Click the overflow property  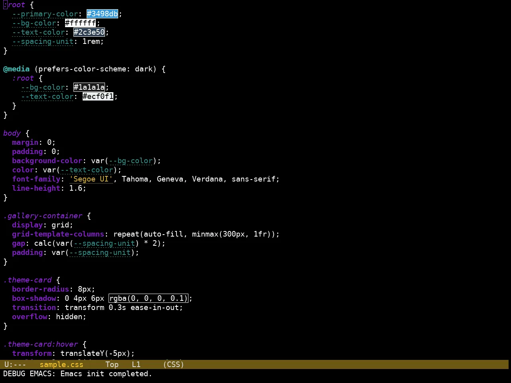click(x=30, y=317)
